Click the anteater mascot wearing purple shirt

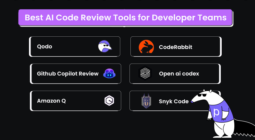click(223, 114)
